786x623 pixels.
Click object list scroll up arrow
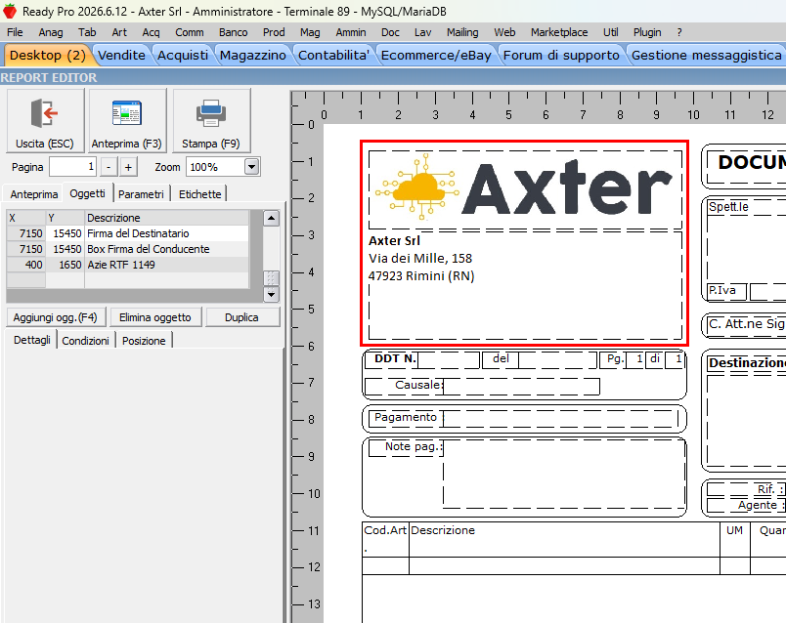(x=271, y=218)
